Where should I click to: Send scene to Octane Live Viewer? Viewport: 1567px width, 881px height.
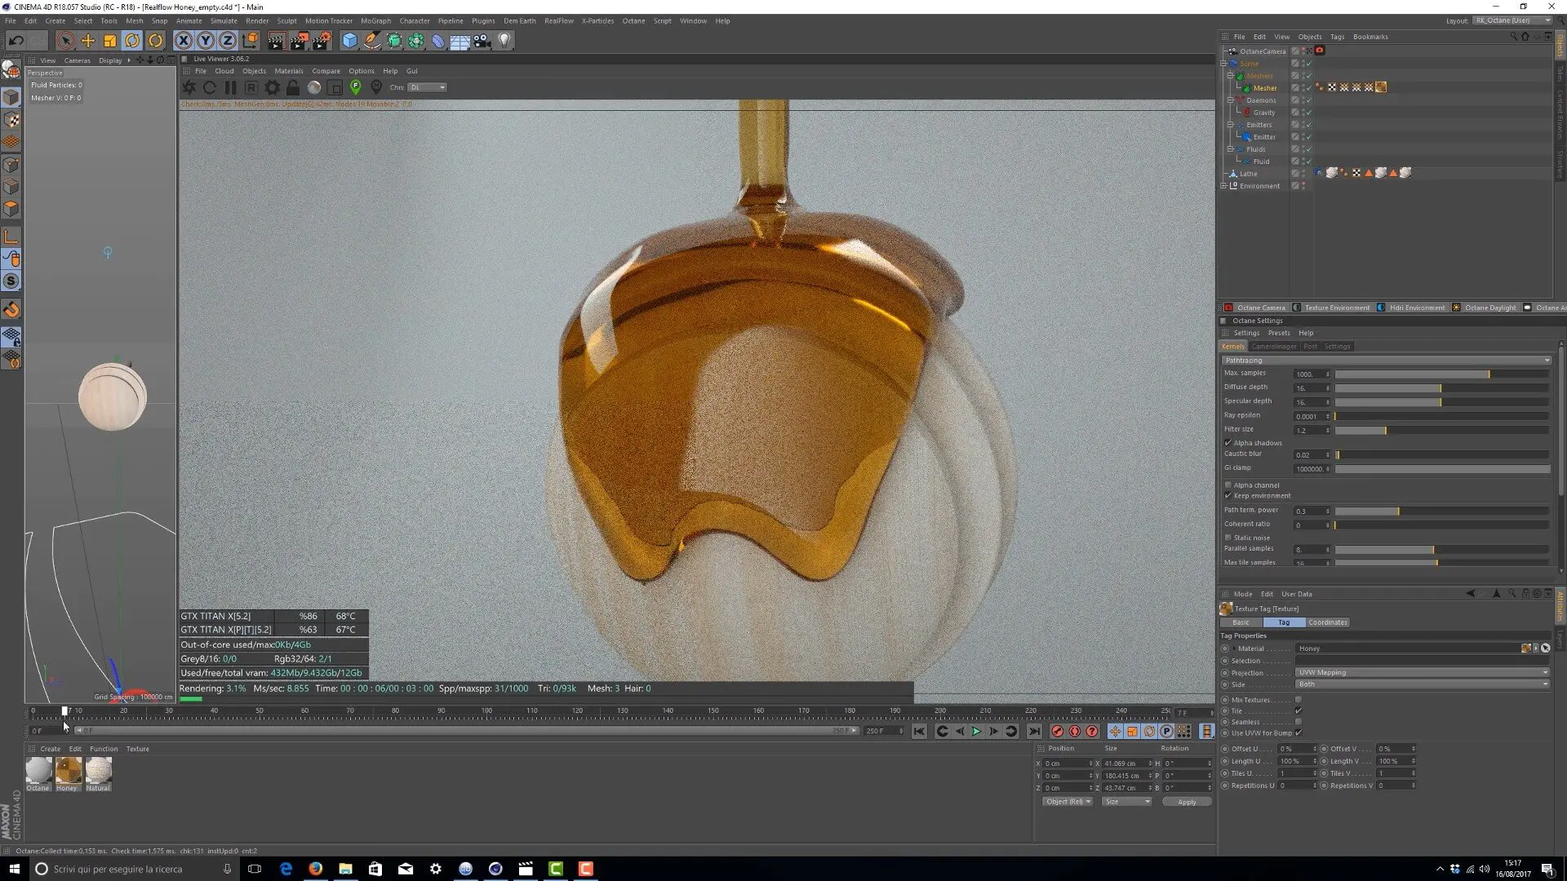[x=189, y=87]
